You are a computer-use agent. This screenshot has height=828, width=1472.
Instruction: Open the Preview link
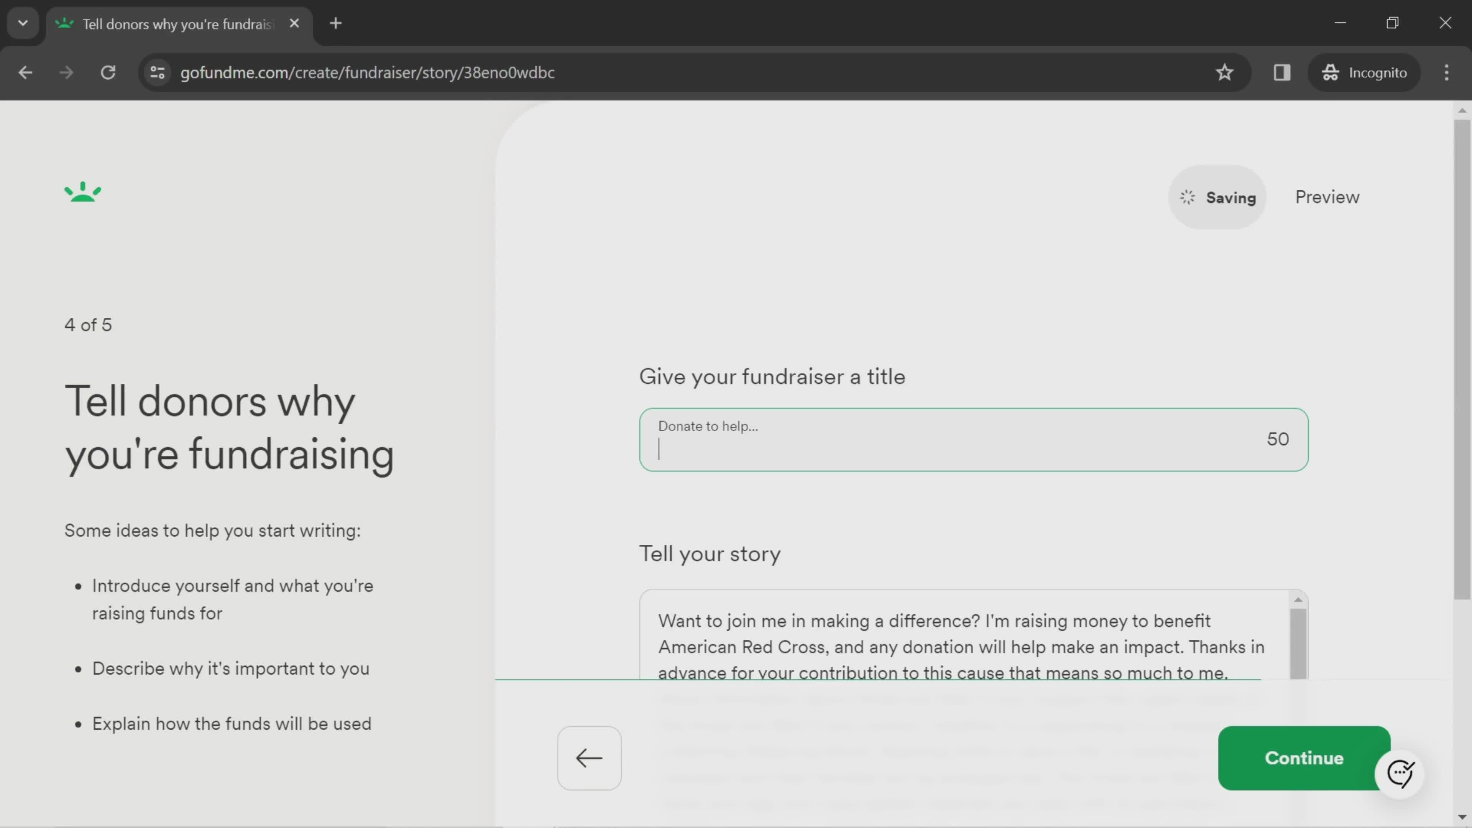pos(1327,197)
